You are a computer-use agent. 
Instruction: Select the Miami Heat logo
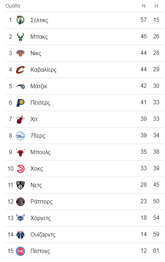point(20,119)
